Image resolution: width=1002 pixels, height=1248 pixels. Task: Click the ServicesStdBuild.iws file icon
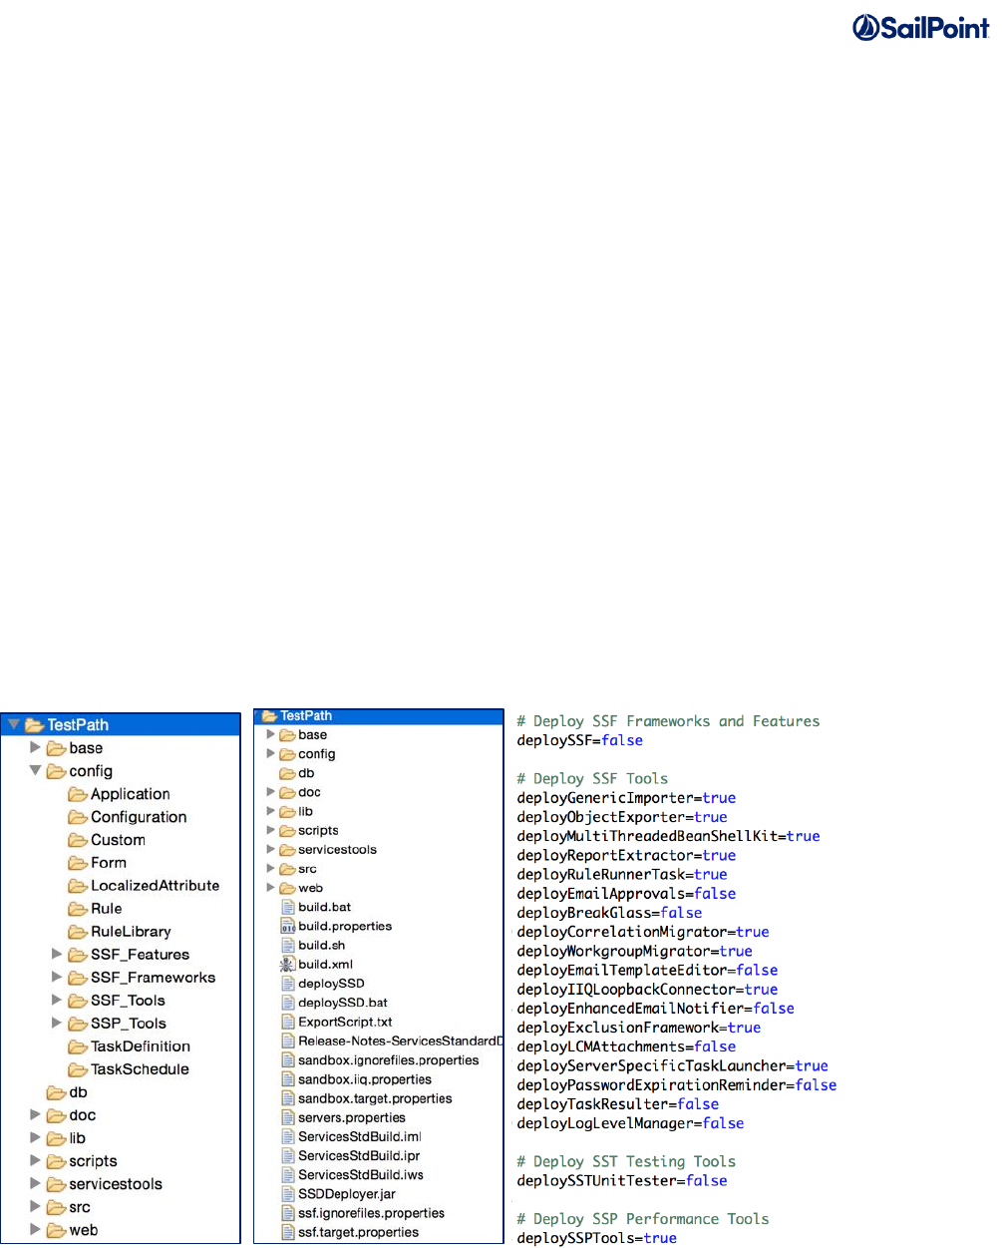(x=287, y=1175)
